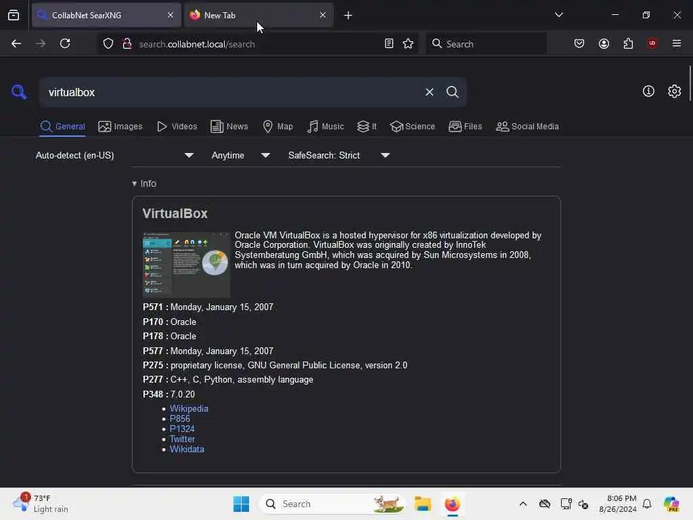Close the New Tab tab
This screenshot has width=693, height=520.
point(323,15)
